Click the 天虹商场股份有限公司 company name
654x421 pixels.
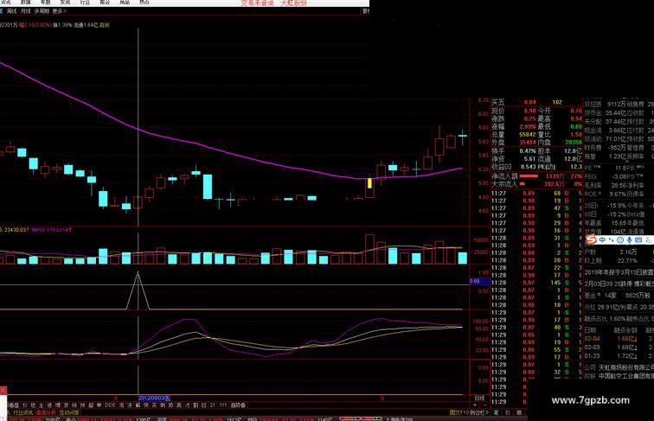click(x=626, y=367)
